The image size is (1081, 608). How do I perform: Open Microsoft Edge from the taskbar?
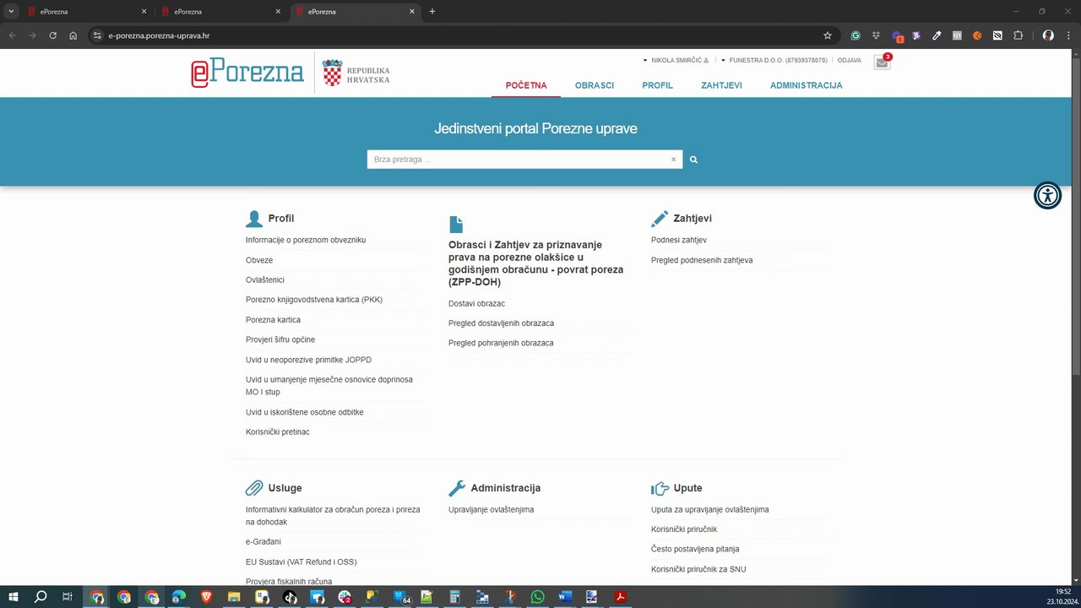[179, 597]
